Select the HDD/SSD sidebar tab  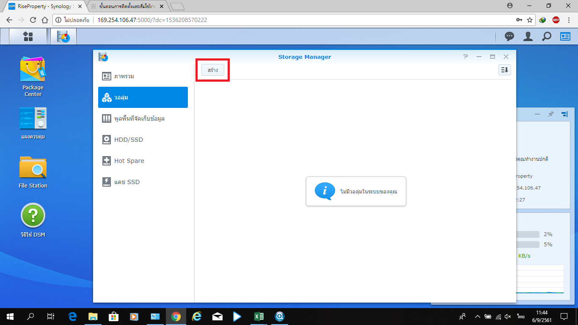click(x=143, y=140)
